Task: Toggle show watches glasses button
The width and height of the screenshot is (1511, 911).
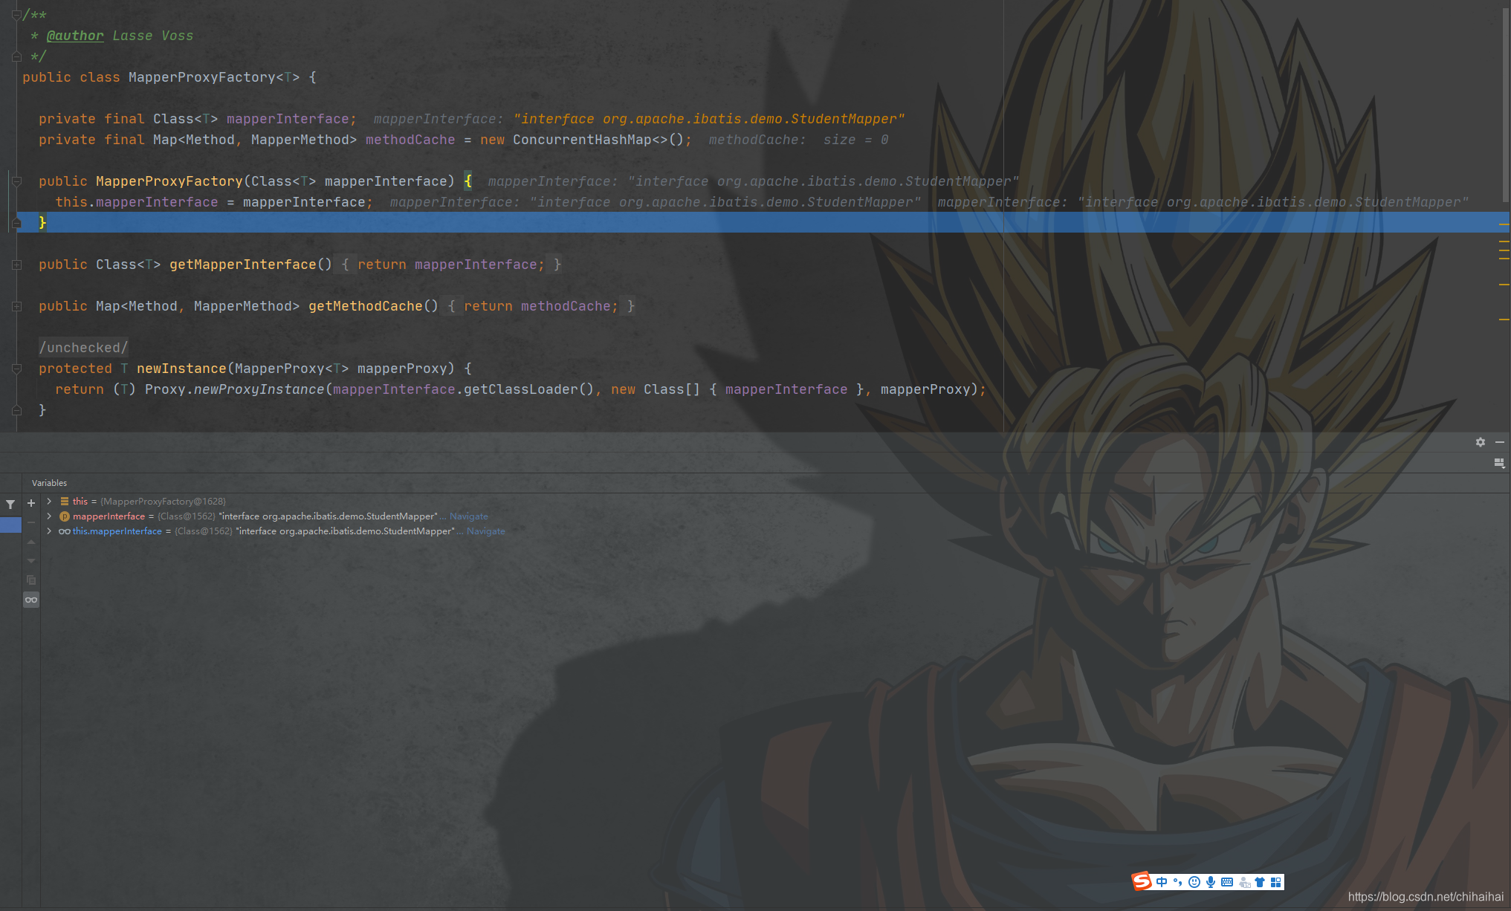Action: click(x=31, y=600)
